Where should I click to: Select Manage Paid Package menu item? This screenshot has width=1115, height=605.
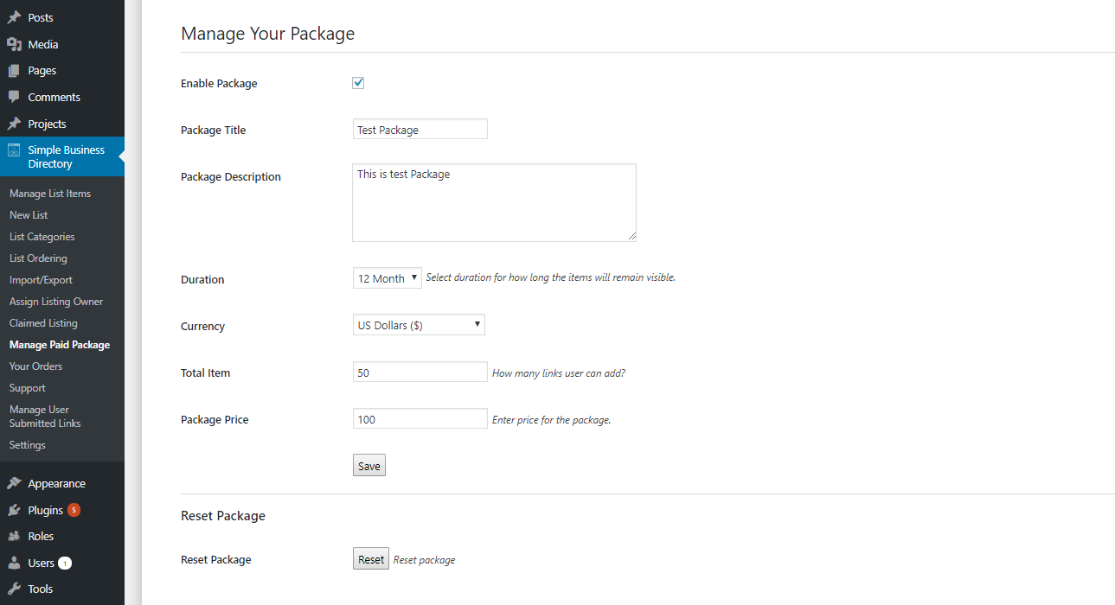60,345
